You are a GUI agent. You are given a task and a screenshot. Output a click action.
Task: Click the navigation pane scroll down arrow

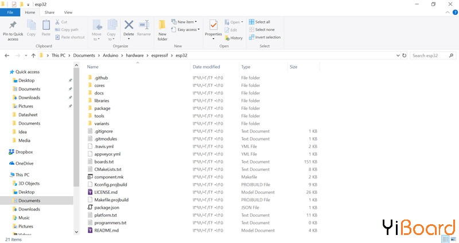pyautogui.click(x=76, y=232)
